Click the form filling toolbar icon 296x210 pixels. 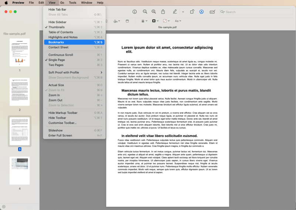point(212,12)
